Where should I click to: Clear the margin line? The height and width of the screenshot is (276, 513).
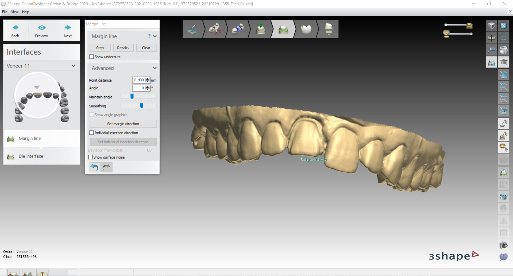point(146,48)
